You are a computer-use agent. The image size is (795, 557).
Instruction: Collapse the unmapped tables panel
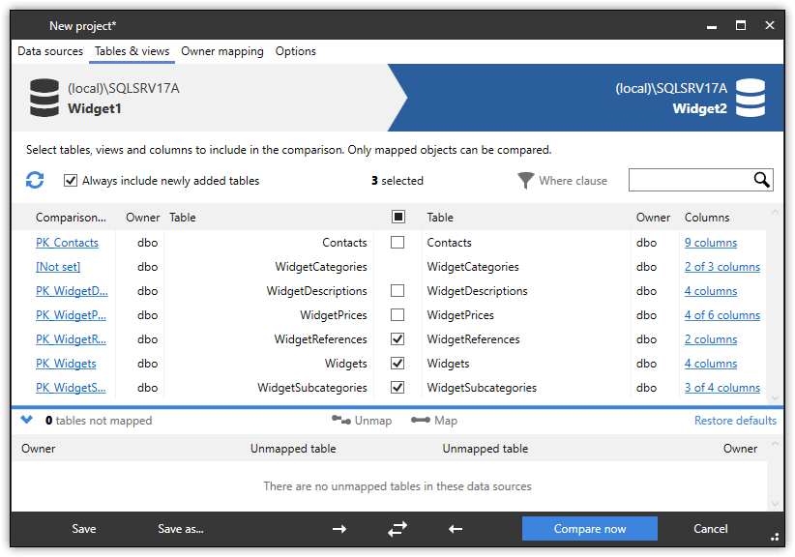26,421
